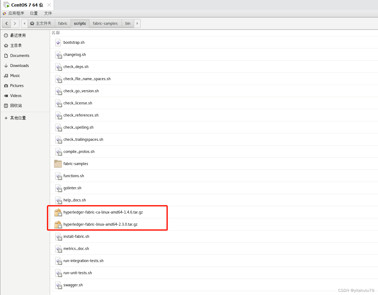This screenshot has height=295, width=378.
Task: Select the folder name fabric-samples in list
Action: tap(76, 164)
